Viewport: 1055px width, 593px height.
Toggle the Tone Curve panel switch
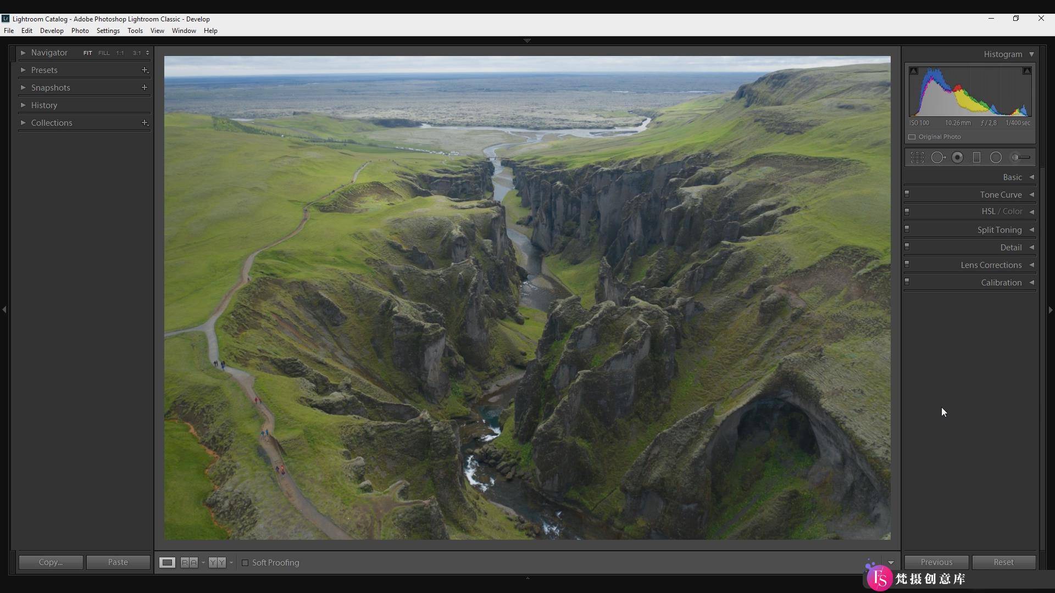tap(907, 194)
